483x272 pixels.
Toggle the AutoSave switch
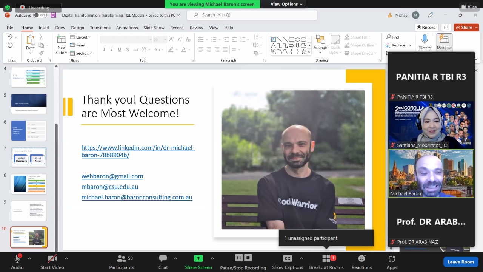39,15
